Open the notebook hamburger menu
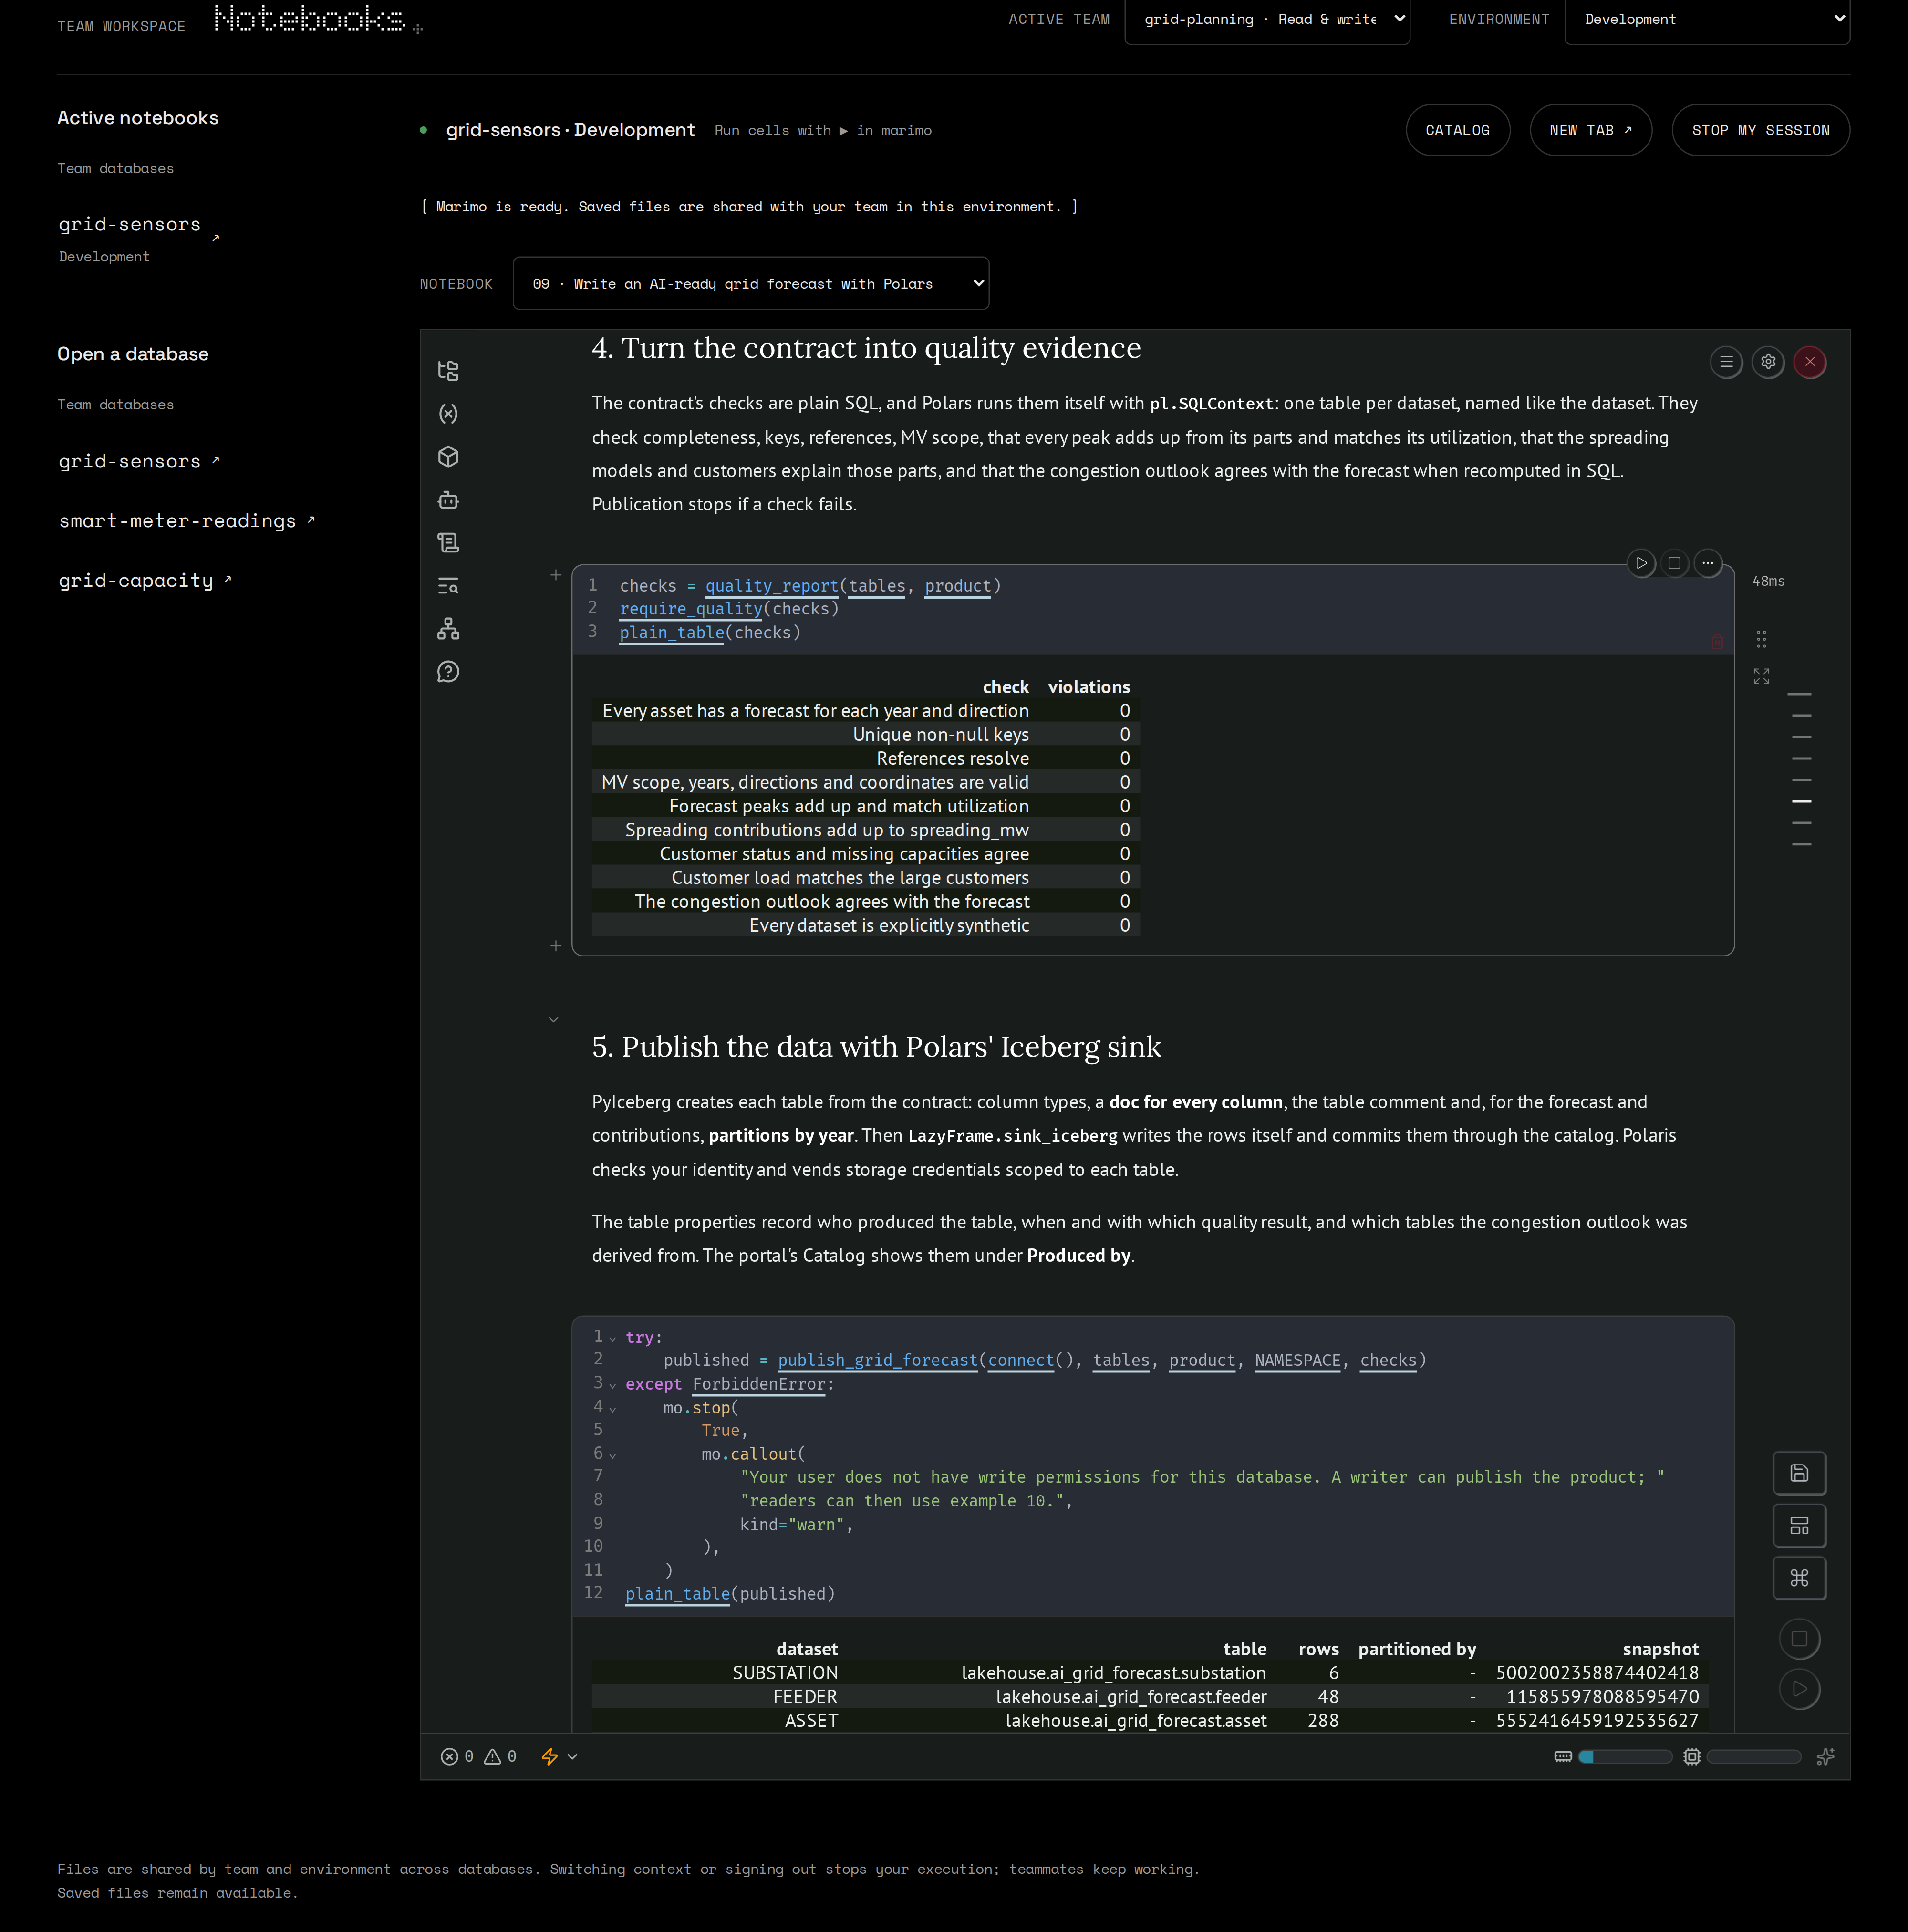This screenshot has width=1908, height=1932. (x=1726, y=362)
